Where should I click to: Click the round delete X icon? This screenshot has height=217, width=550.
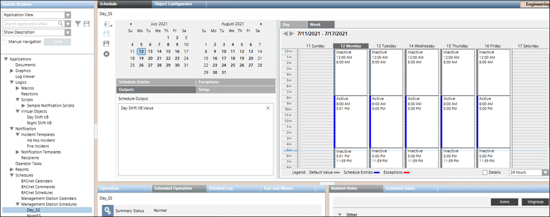(x=106, y=53)
